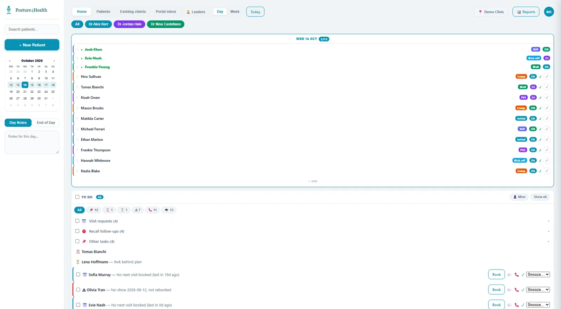Open the Reports button
This screenshot has height=309, width=561.
[x=526, y=12]
